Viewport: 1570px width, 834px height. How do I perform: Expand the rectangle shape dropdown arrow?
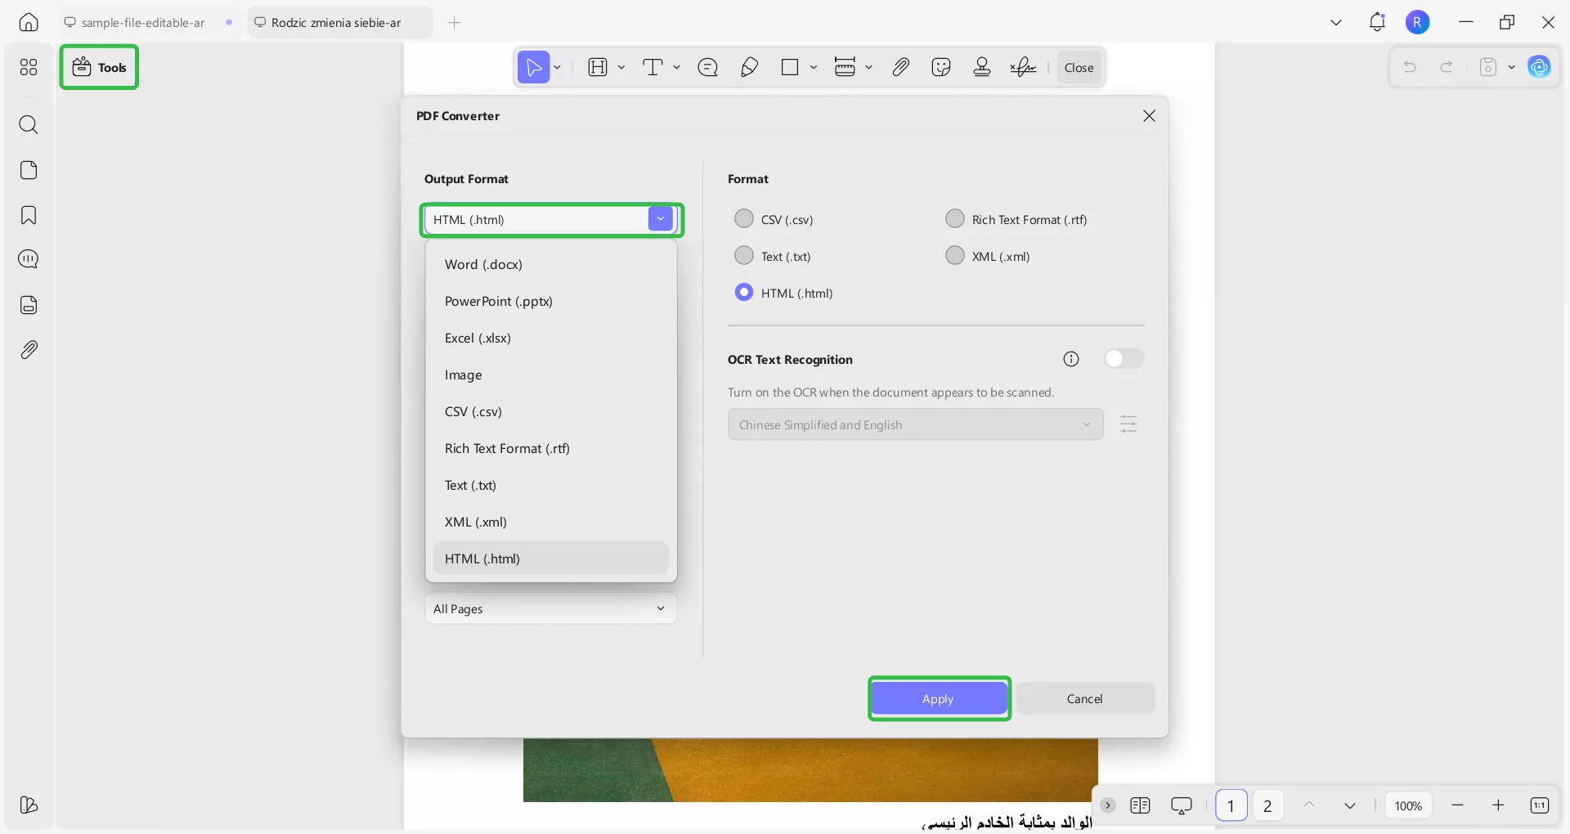(814, 67)
